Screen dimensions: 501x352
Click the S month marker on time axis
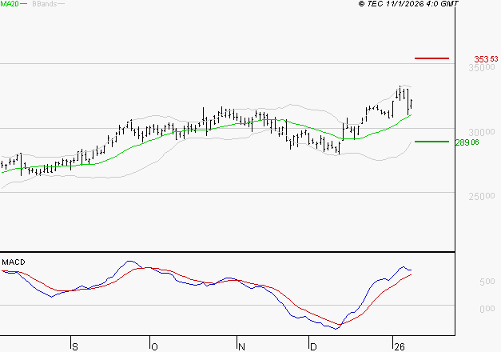[x=75, y=346]
